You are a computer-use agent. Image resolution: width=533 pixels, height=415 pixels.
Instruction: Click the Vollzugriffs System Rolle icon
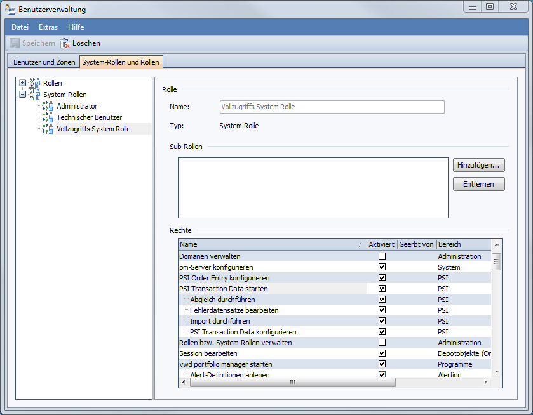(48, 129)
